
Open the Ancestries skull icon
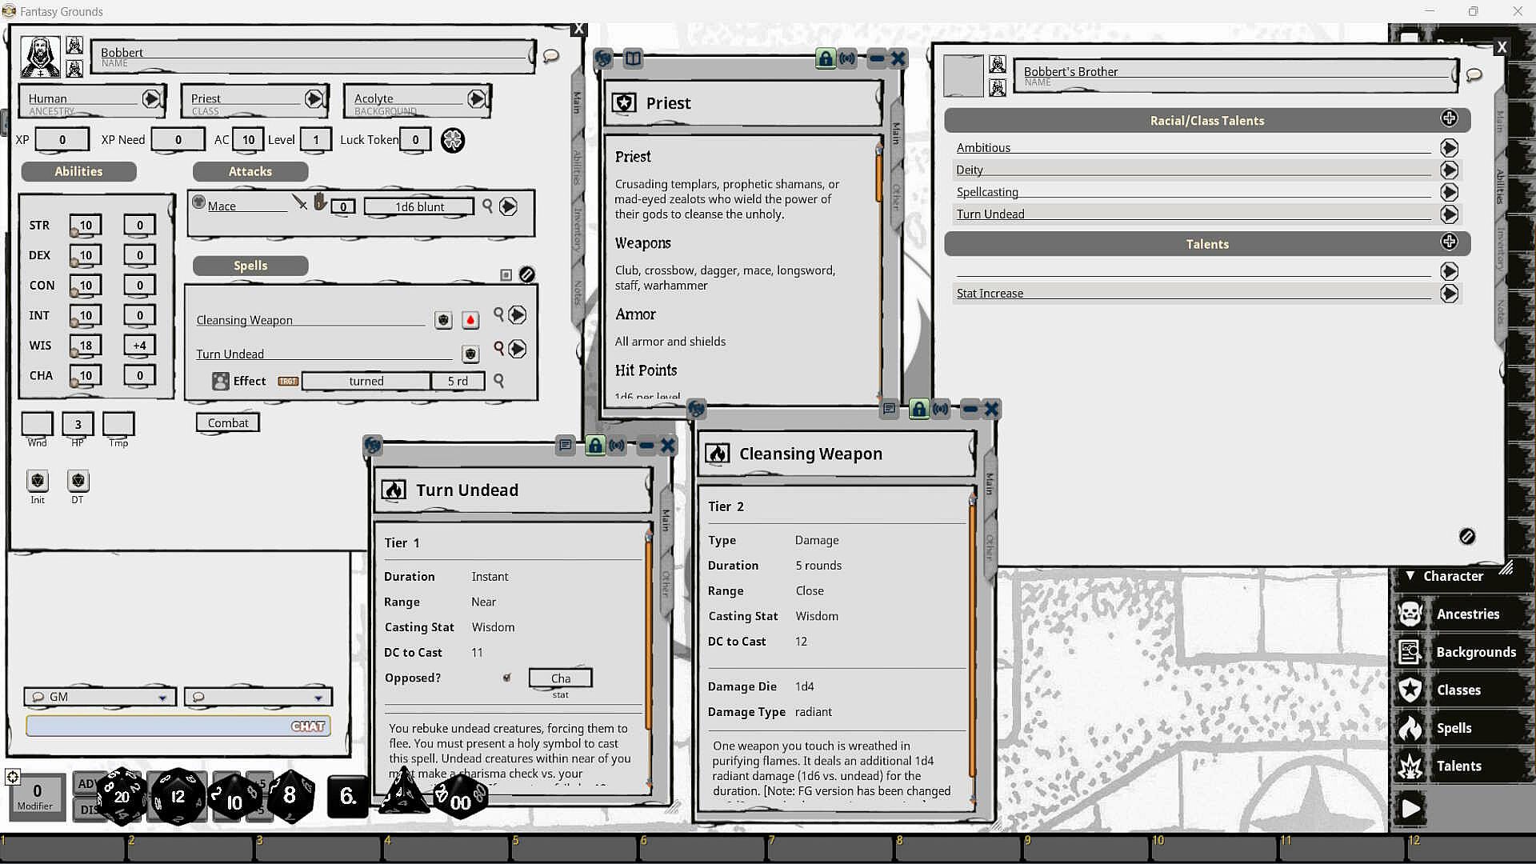(x=1410, y=614)
